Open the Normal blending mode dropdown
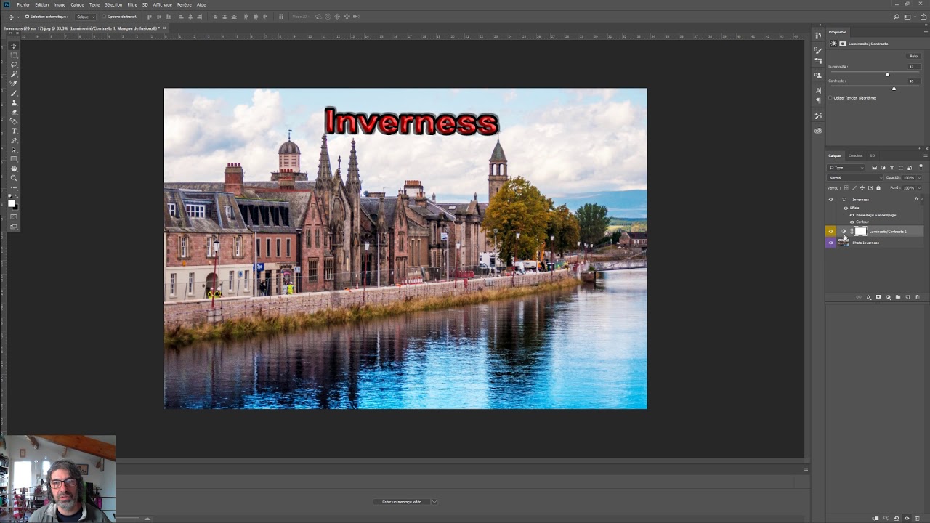Image resolution: width=930 pixels, height=523 pixels. (x=855, y=178)
